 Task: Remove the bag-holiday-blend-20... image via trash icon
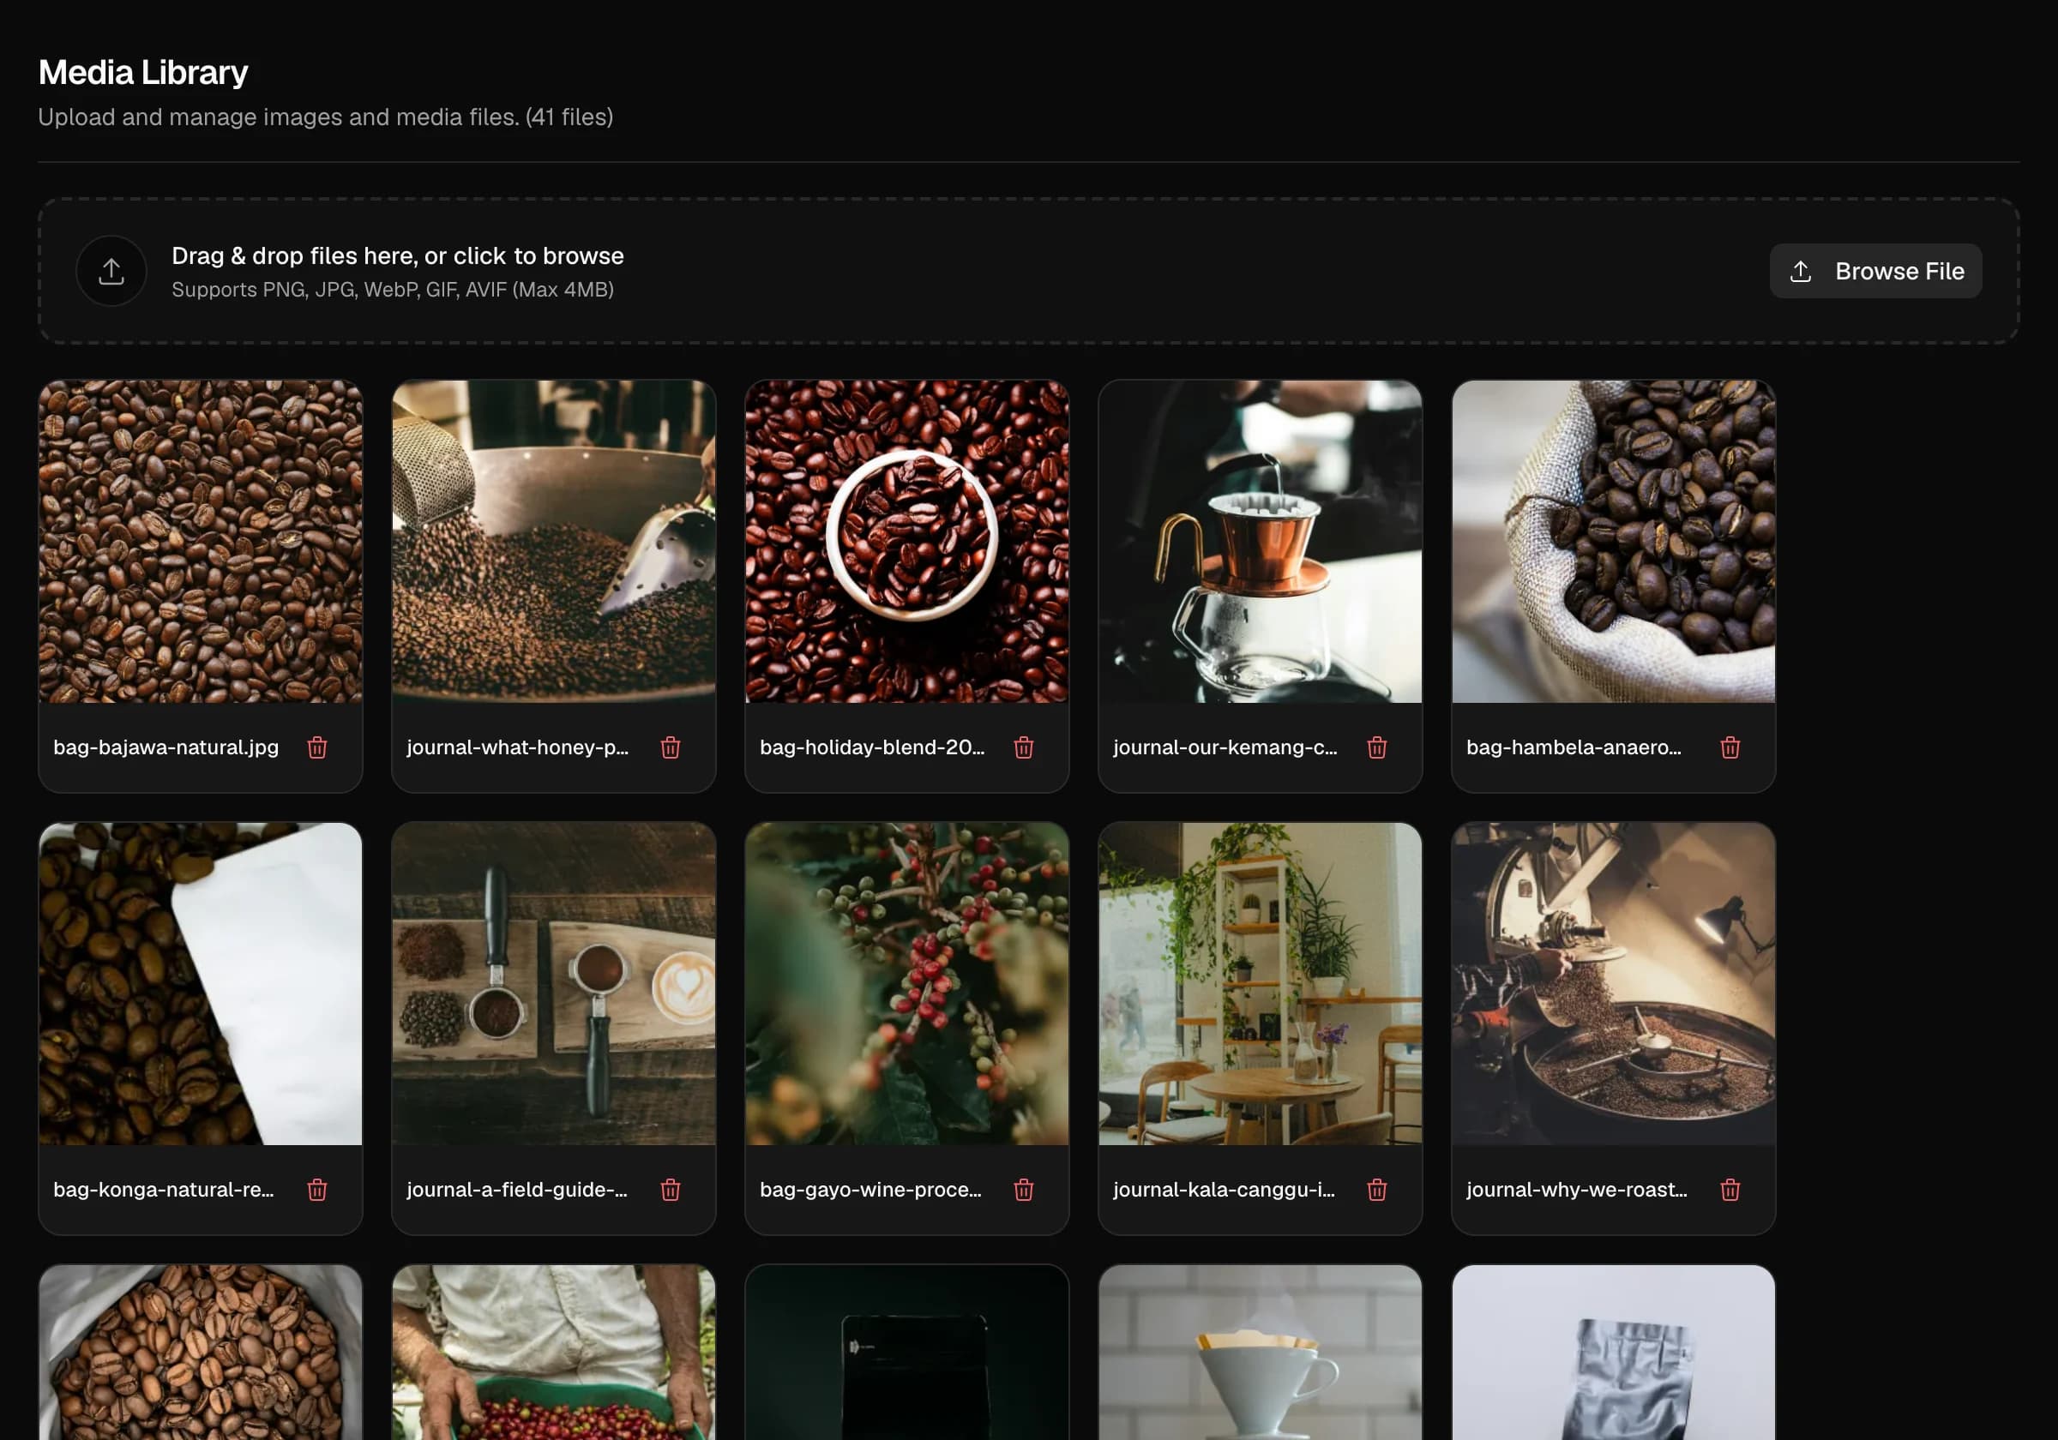coord(1024,747)
